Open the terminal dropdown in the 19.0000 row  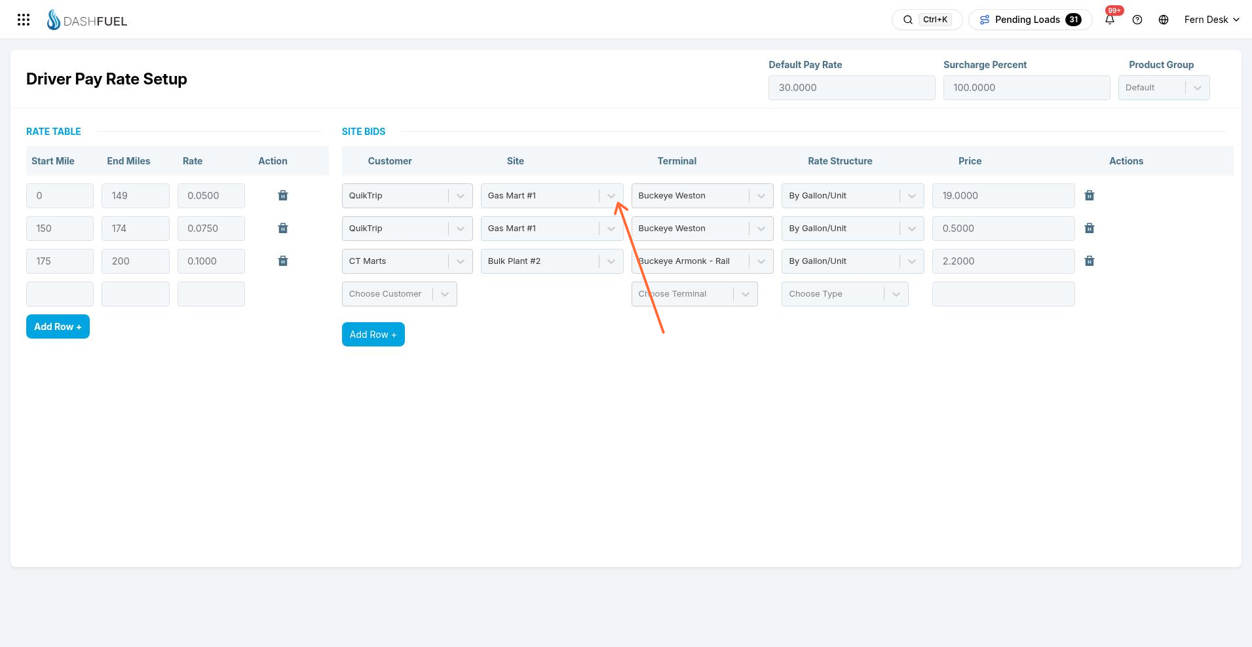tap(702, 196)
